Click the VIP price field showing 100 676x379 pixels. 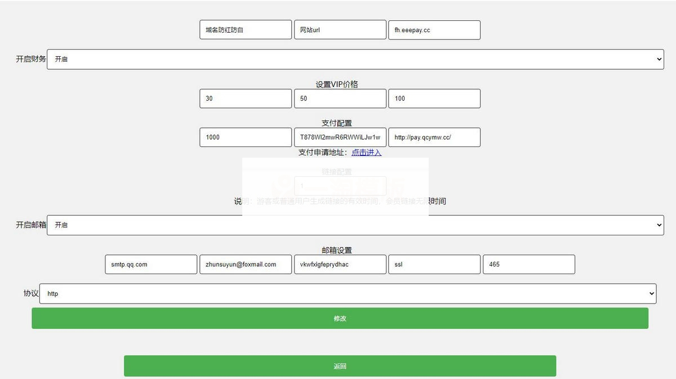click(x=434, y=98)
